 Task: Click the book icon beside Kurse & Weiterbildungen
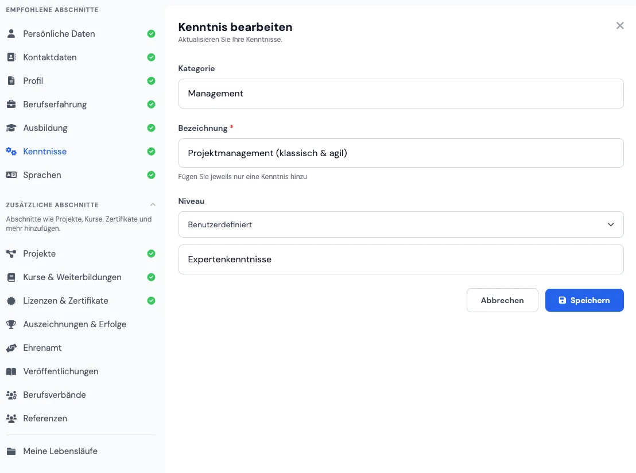point(11,277)
